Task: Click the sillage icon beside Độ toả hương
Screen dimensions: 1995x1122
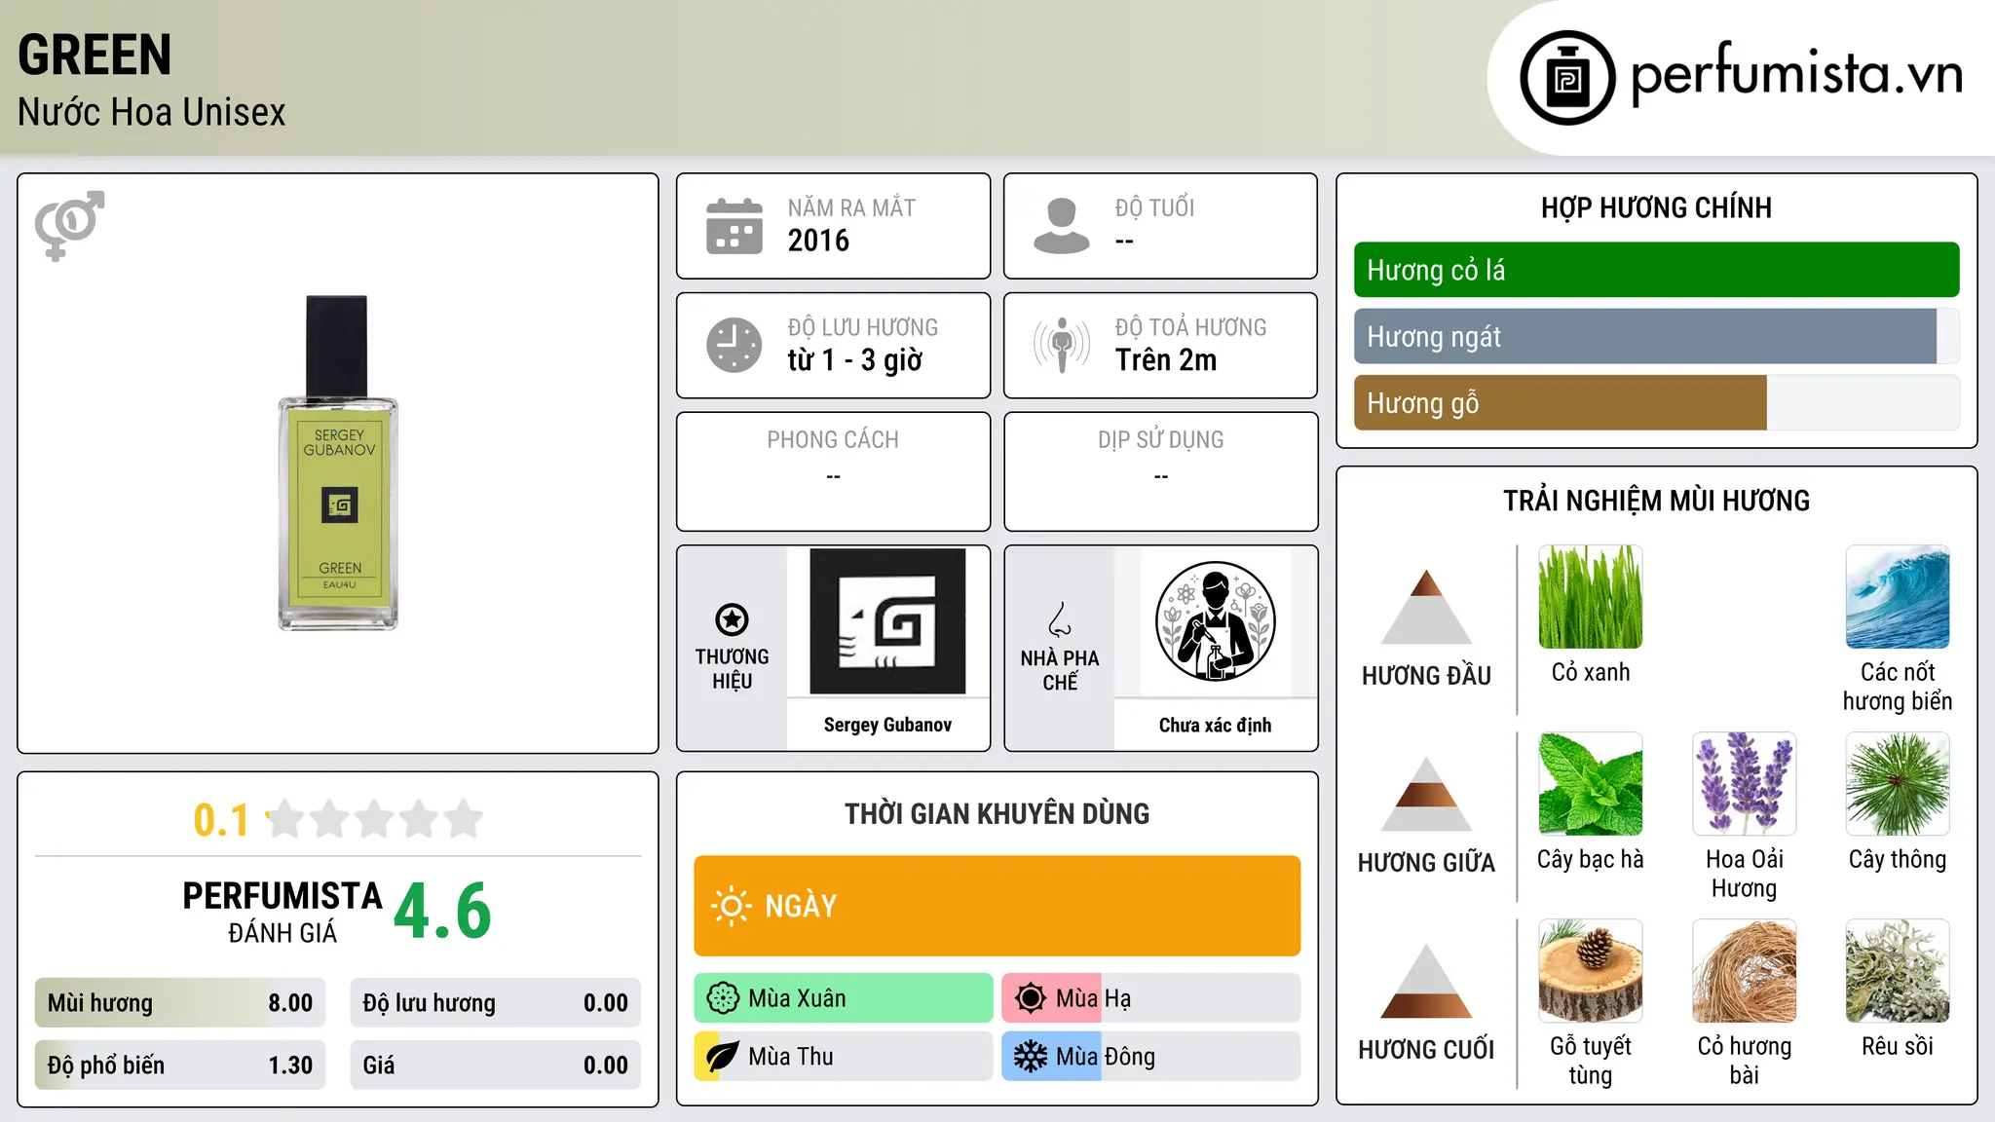Action: tap(1062, 345)
